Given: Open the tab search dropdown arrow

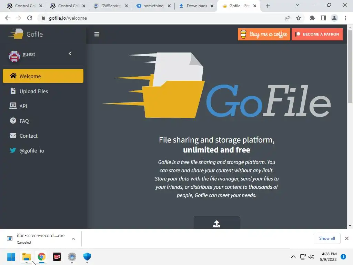Looking at the screenshot, I should (x=297, y=5).
